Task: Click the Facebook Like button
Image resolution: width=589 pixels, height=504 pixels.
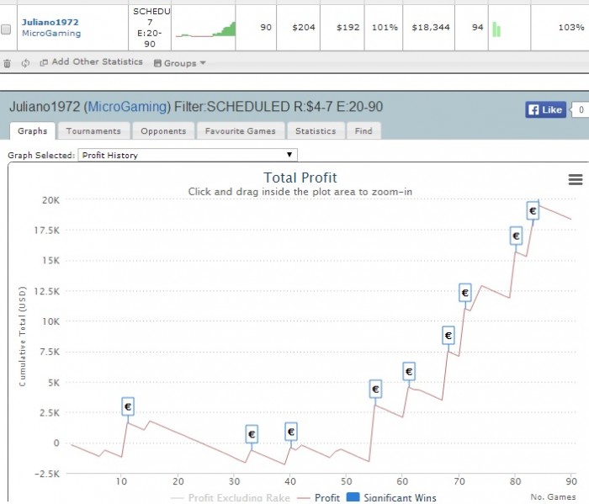Action: click(x=545, y=109)
